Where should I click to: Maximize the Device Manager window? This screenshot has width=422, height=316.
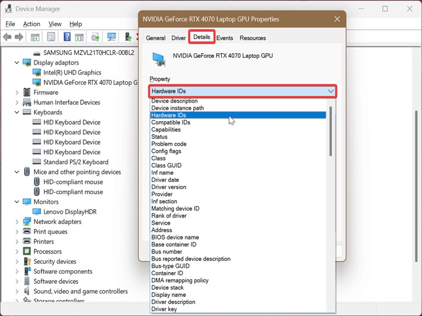click(385, 9)
